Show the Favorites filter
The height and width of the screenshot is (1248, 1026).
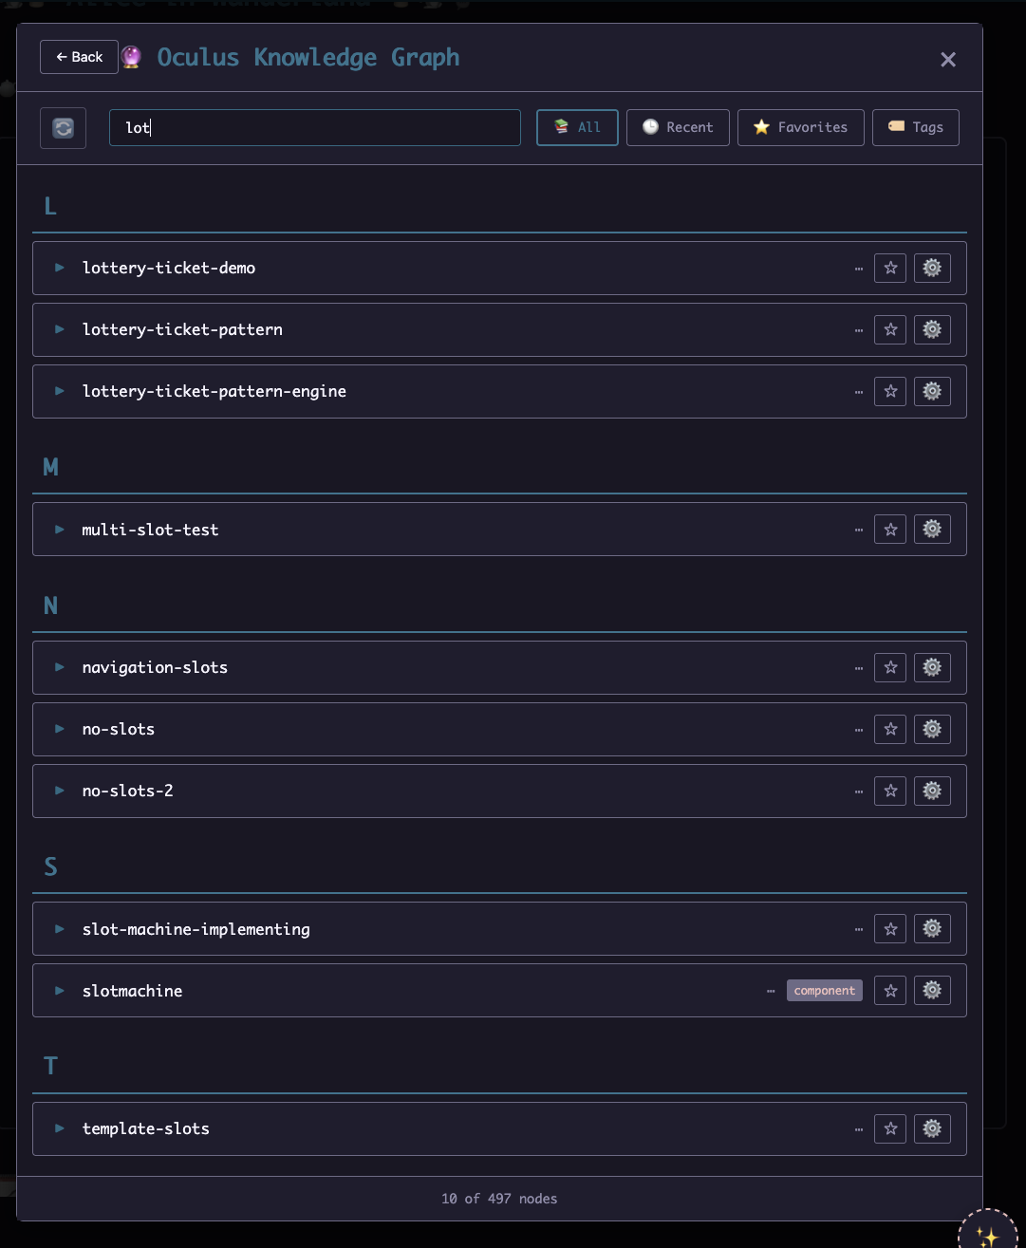[800, 127]
